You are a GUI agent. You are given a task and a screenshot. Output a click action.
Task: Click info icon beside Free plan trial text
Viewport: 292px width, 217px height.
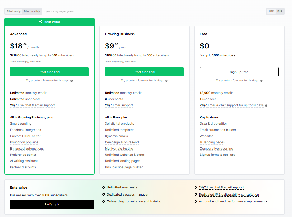coord(261,81)
